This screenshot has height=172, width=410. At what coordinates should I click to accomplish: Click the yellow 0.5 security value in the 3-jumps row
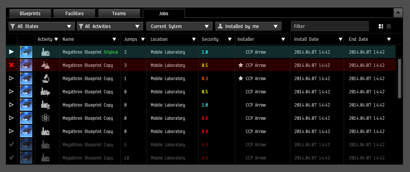[x=205, y=65]
